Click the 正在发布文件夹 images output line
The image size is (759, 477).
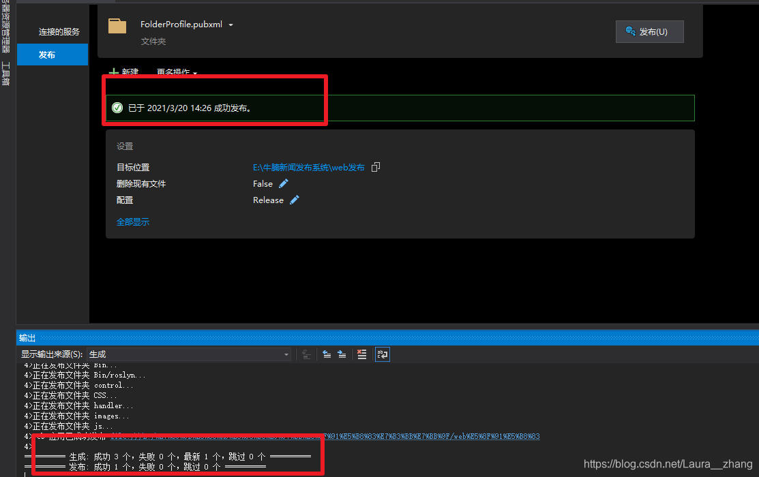click(76, 416)
